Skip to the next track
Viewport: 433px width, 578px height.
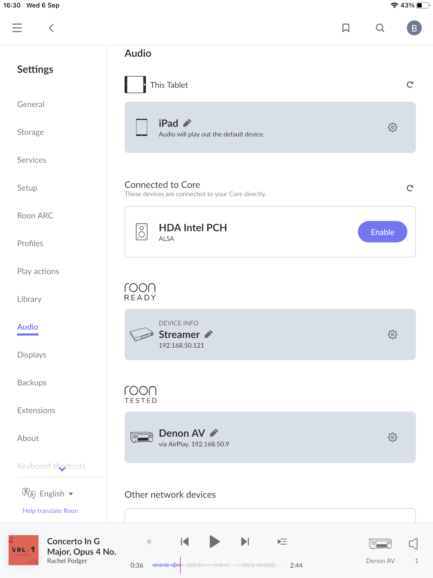tap(245, 542)
